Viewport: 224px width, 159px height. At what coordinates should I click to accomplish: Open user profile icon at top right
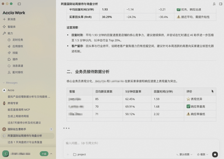(214, 4)
